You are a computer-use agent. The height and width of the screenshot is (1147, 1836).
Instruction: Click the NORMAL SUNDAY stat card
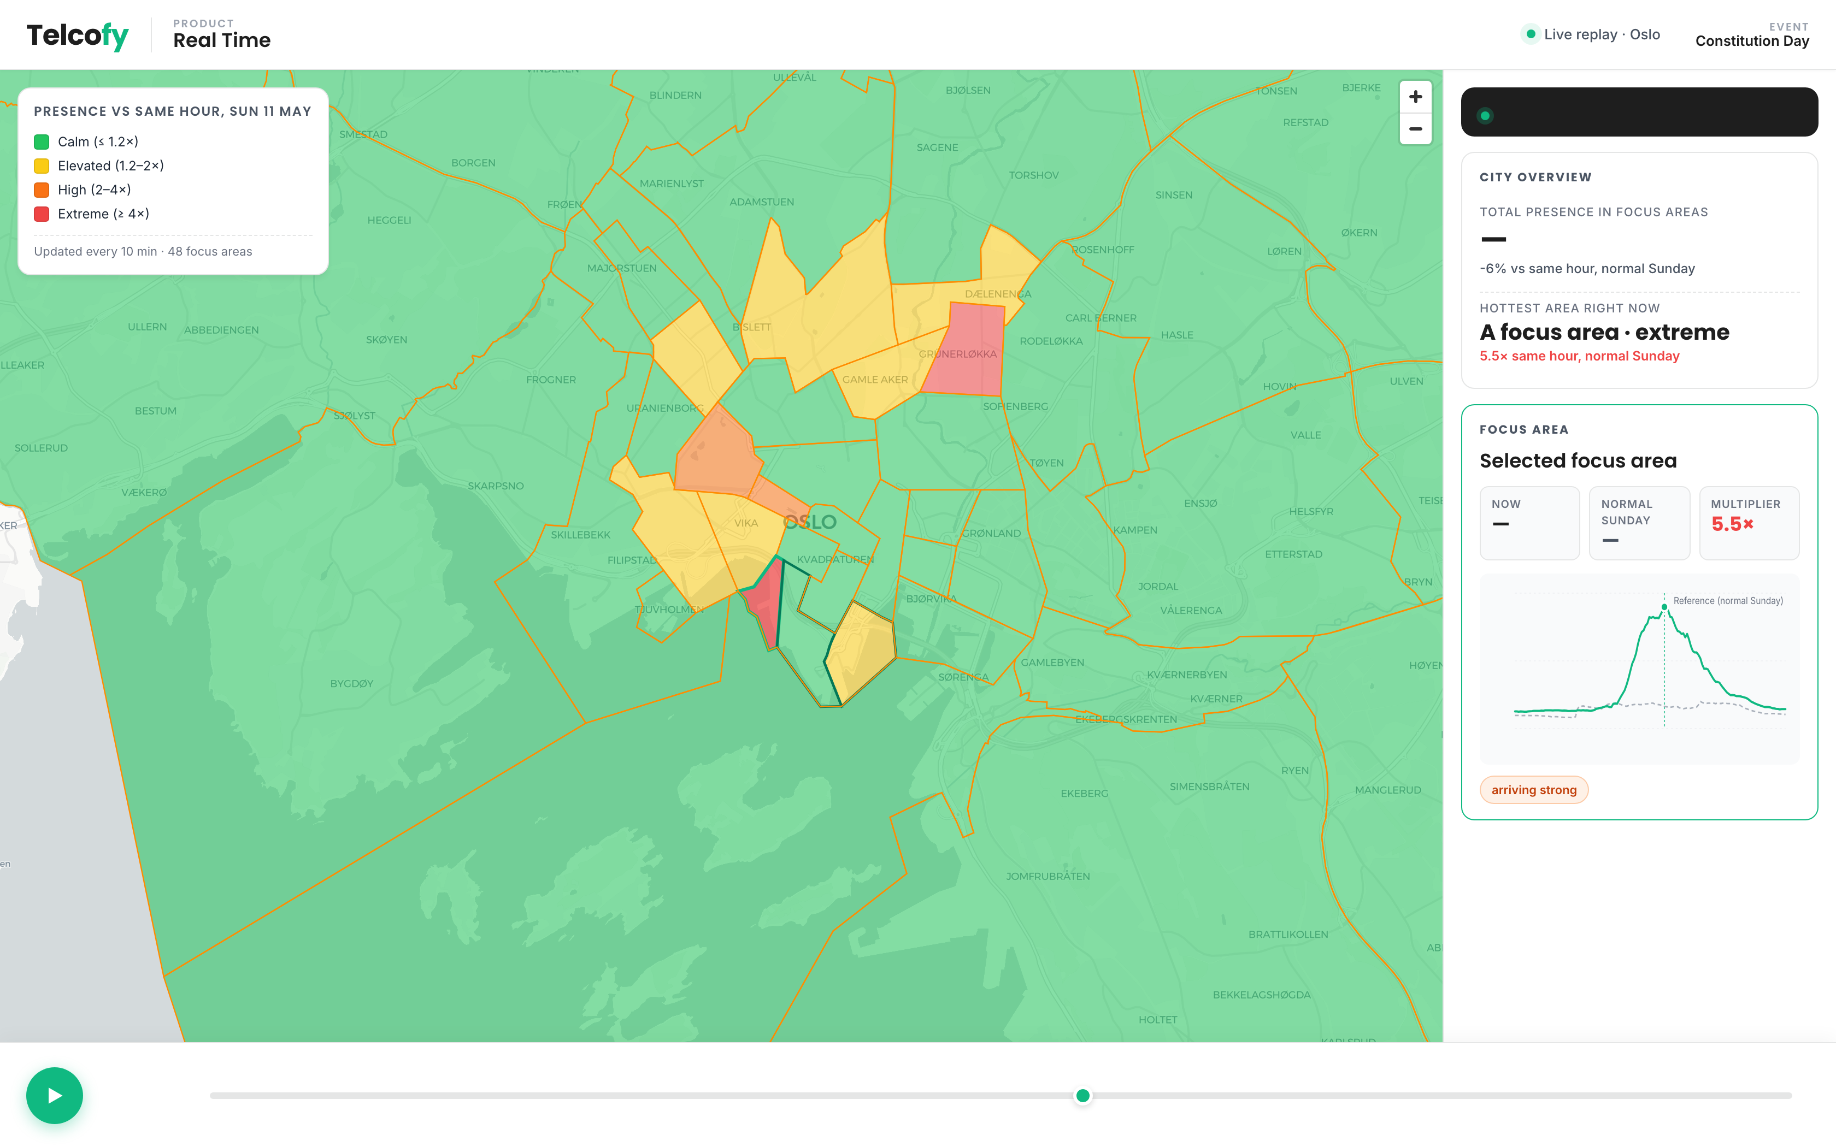[1639, 523]
